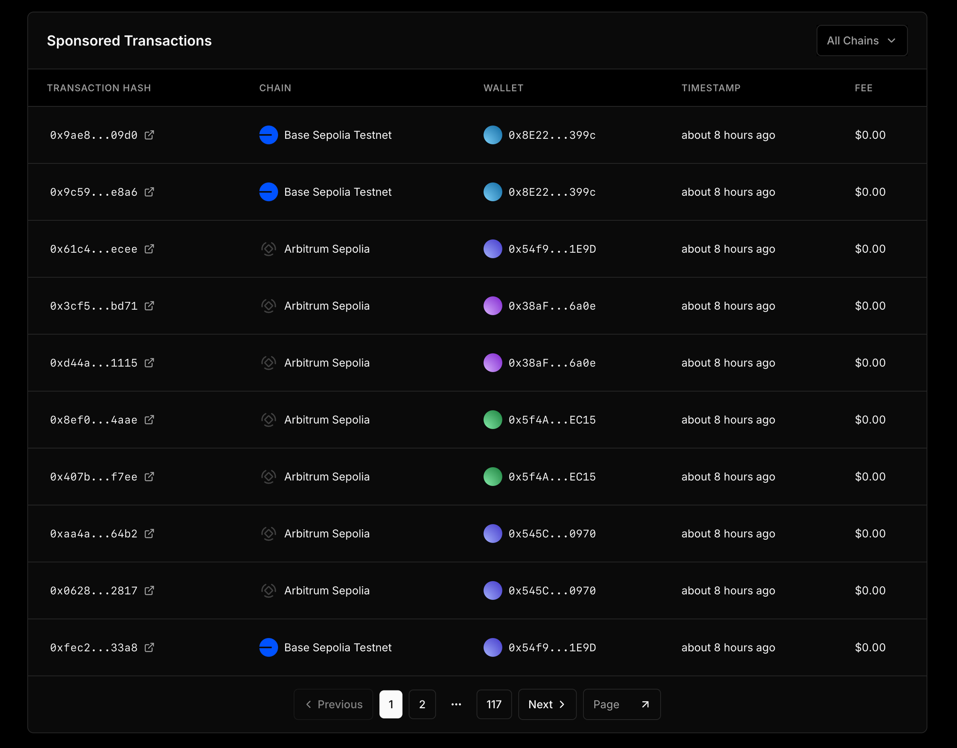Click the arrow icon in Page field

click(x=645, y=704)
